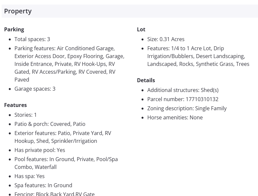Click Zoning description: Single Family
Viewport: 258px width, 196px height.
187,108
